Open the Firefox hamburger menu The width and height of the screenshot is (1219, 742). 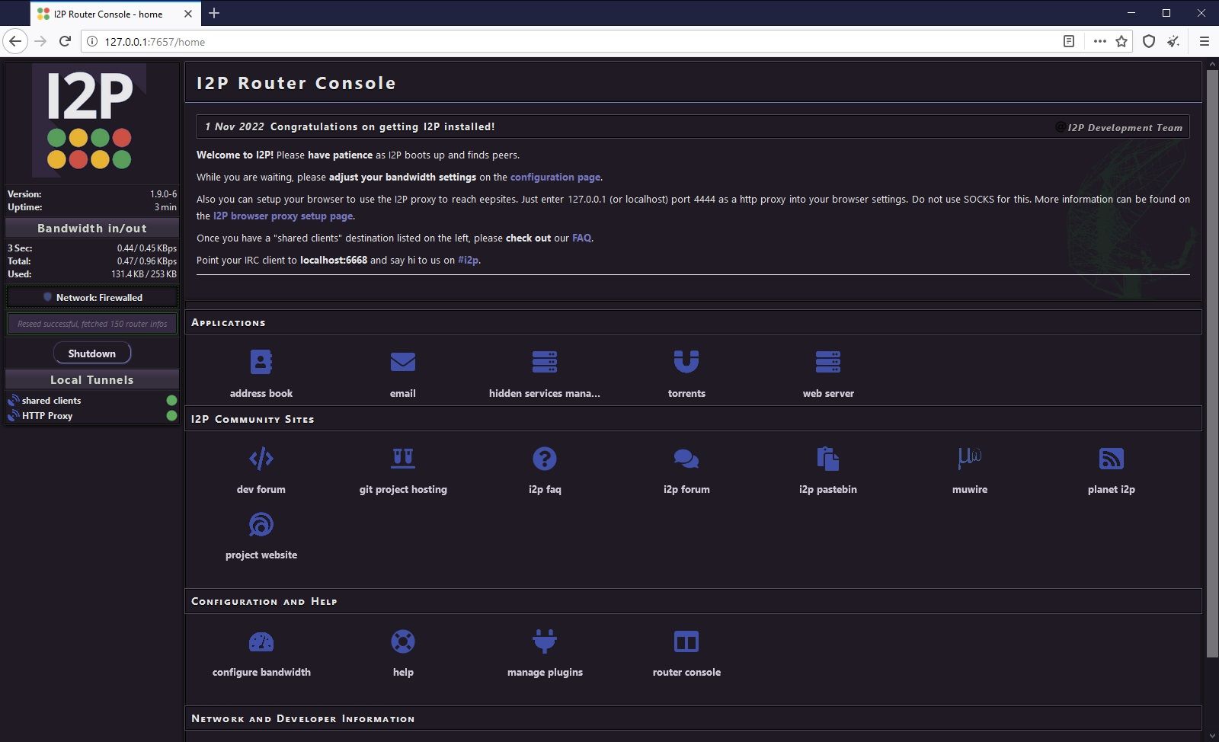[x=1205, y=41]
